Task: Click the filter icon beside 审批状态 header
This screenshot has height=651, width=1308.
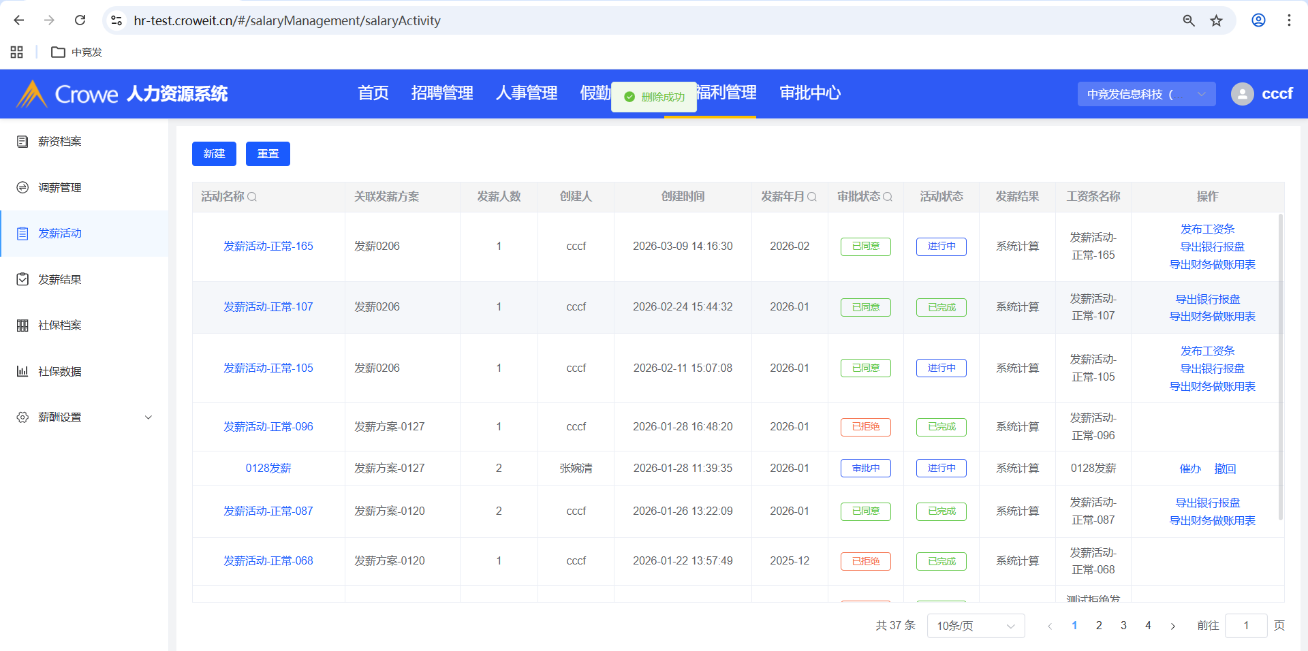Action: pyautogui.click(x=888, y=197)
